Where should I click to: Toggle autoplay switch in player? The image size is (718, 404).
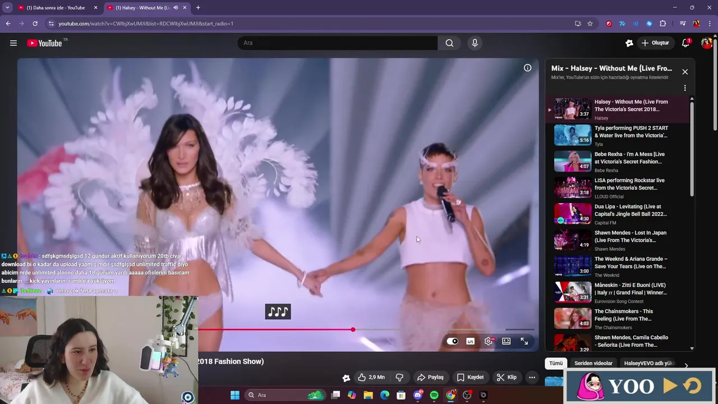pyautogui.click(x=452, y=341)
